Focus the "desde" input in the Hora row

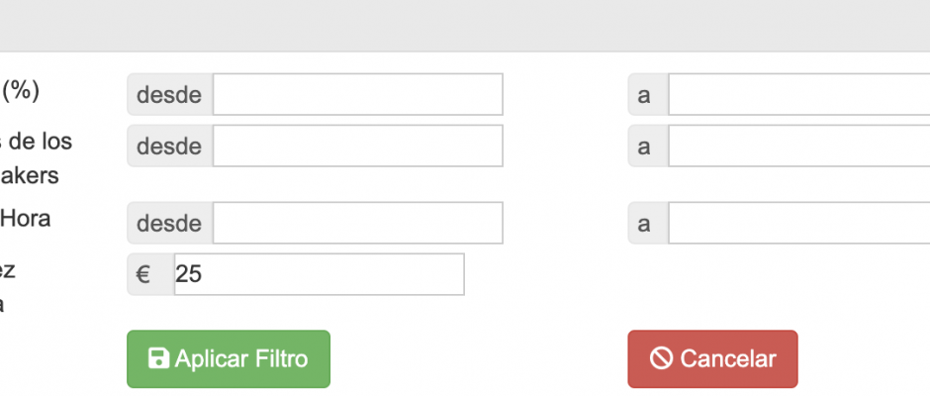point(357,224)
